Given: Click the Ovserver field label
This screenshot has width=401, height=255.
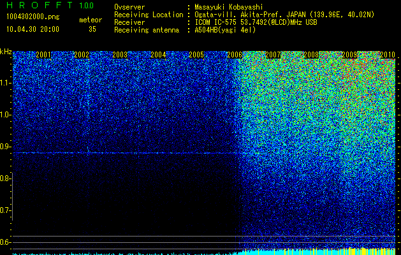Looking at the screenshot, I should click(x=129, y=7).
